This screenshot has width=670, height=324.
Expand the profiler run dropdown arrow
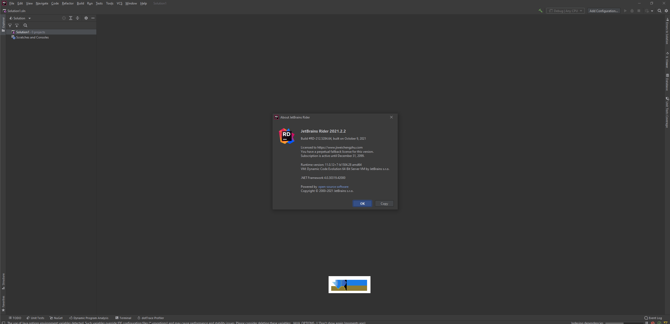652,11
